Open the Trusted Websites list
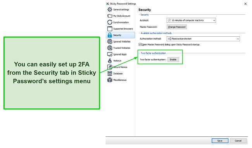The height and width of the screenshot is (148, 252). point(120,48)
